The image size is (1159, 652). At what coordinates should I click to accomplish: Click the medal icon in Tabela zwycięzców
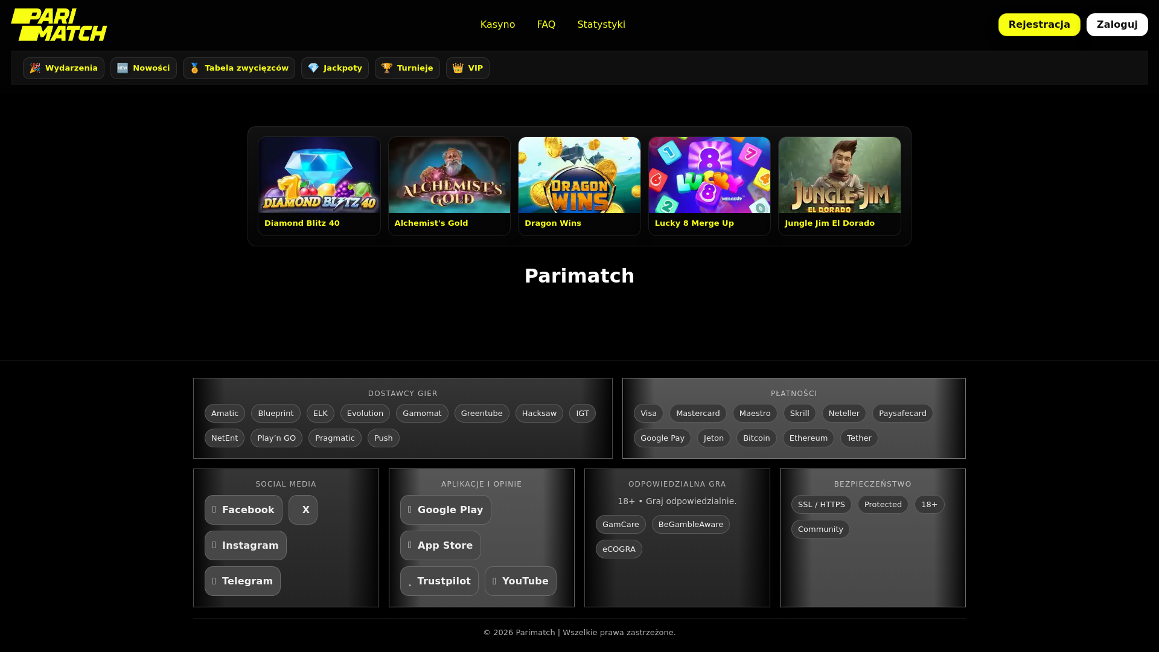pos(194,68)
